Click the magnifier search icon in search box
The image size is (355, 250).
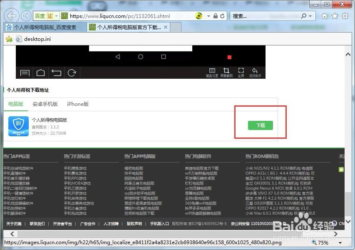click(x=304, y=16)
